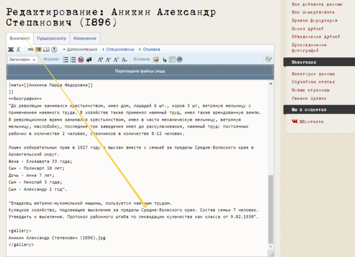The width and height of the screenshot is (355, 257).
Task: Switch to the Предпросмотр tab
Action: point(51,39)
